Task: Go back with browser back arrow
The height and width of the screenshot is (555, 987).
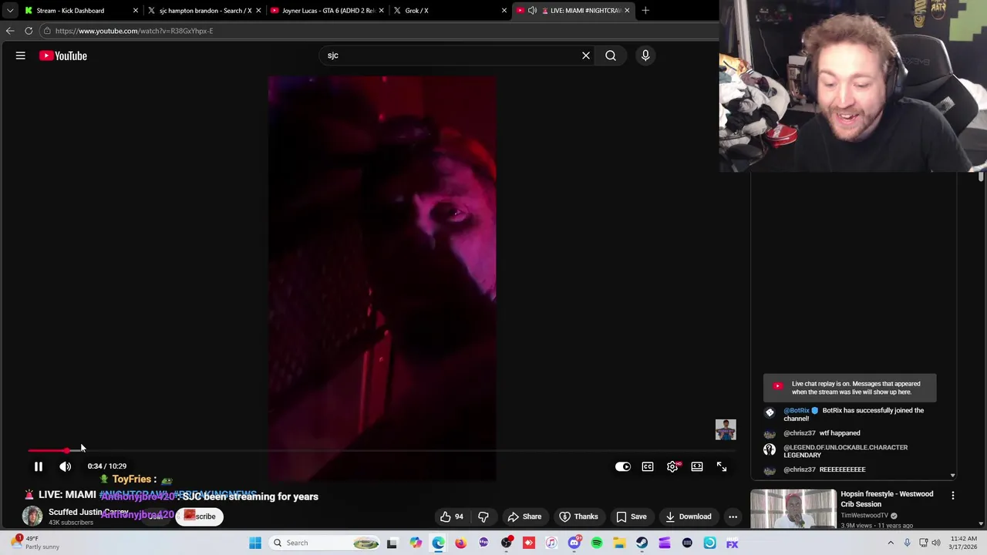Action: coord(9,31)
